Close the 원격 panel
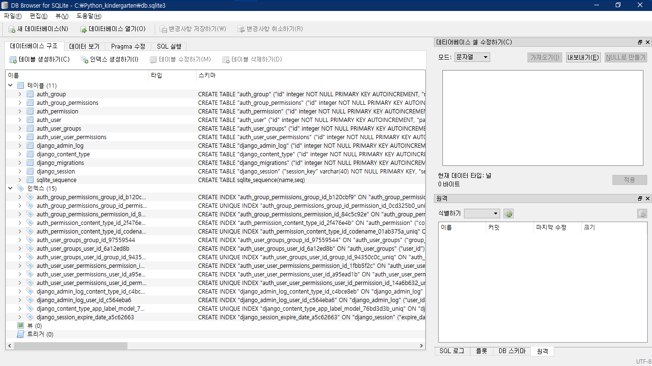Image resolution: width=652 pixels, height=366 pixels. pos(648,198)
